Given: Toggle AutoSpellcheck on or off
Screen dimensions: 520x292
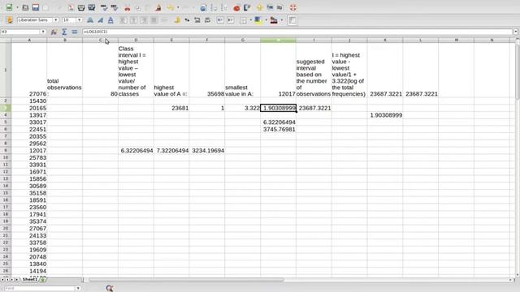Looking at the screenshot, I should pyautogui.click(x=115, y=7).
